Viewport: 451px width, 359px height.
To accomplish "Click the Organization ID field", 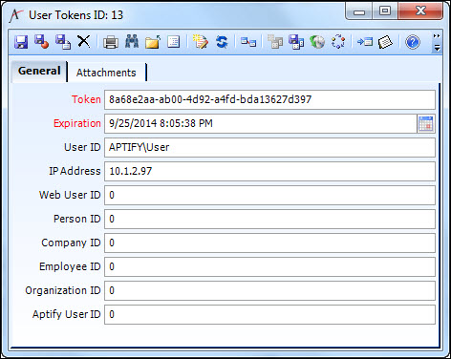I will tap(269, 290).
